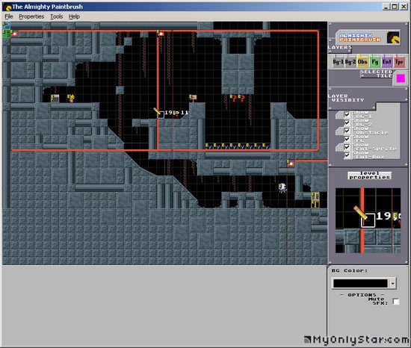Viewport: 411px width, 348px height.
Task: Open the Help menu
Action: (74, 16)
